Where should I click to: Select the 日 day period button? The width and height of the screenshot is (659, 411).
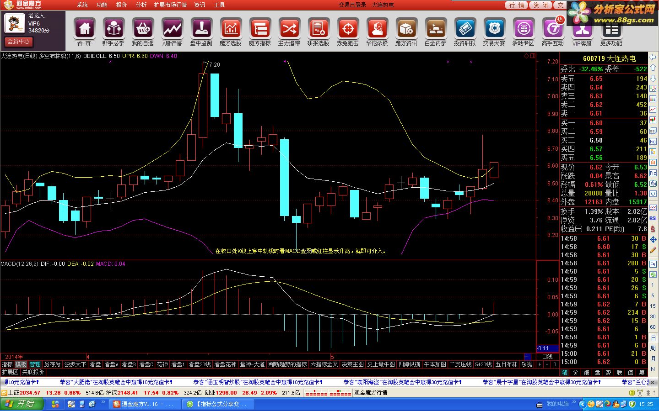653,338
